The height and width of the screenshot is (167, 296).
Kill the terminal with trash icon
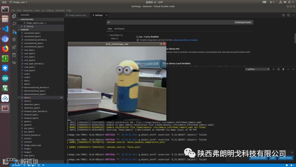coord(283,69)
